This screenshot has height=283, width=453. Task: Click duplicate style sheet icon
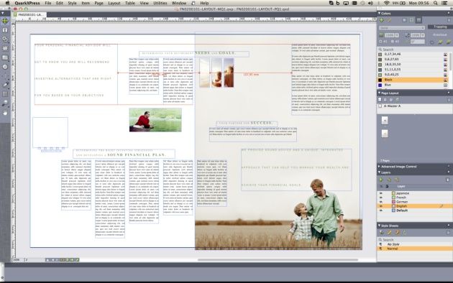398,233
